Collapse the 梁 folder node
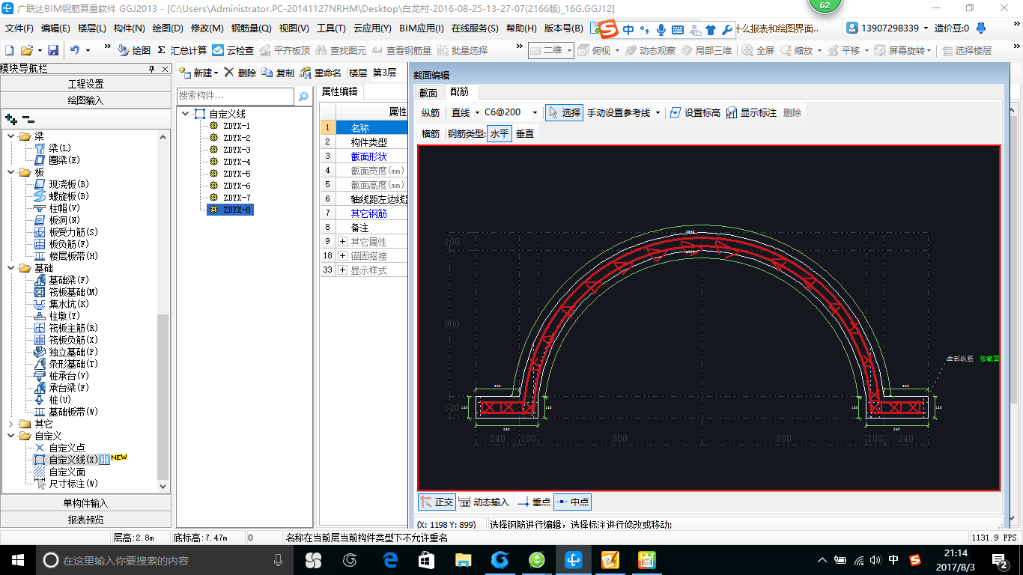1023x575 pixels. (11, 136)
